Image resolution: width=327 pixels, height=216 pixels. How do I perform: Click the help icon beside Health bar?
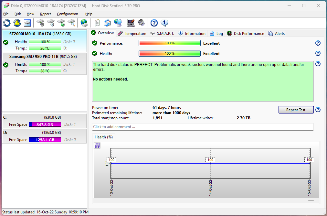(x=318, y=53)
